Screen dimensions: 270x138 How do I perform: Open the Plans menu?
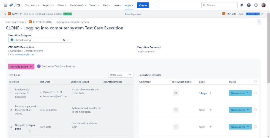pyautogui.click(x=106, y=5)
